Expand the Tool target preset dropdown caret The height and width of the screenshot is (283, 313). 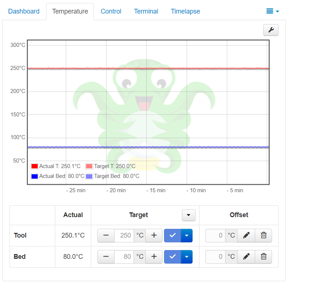coord(187,235)
